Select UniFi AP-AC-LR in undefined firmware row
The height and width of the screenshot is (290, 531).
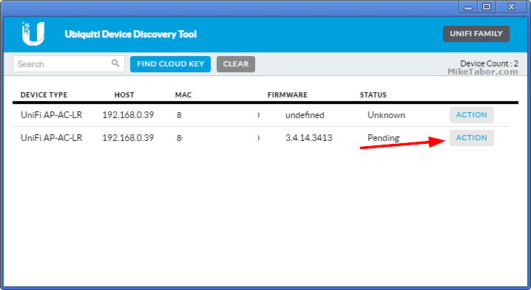pos(52,115)
